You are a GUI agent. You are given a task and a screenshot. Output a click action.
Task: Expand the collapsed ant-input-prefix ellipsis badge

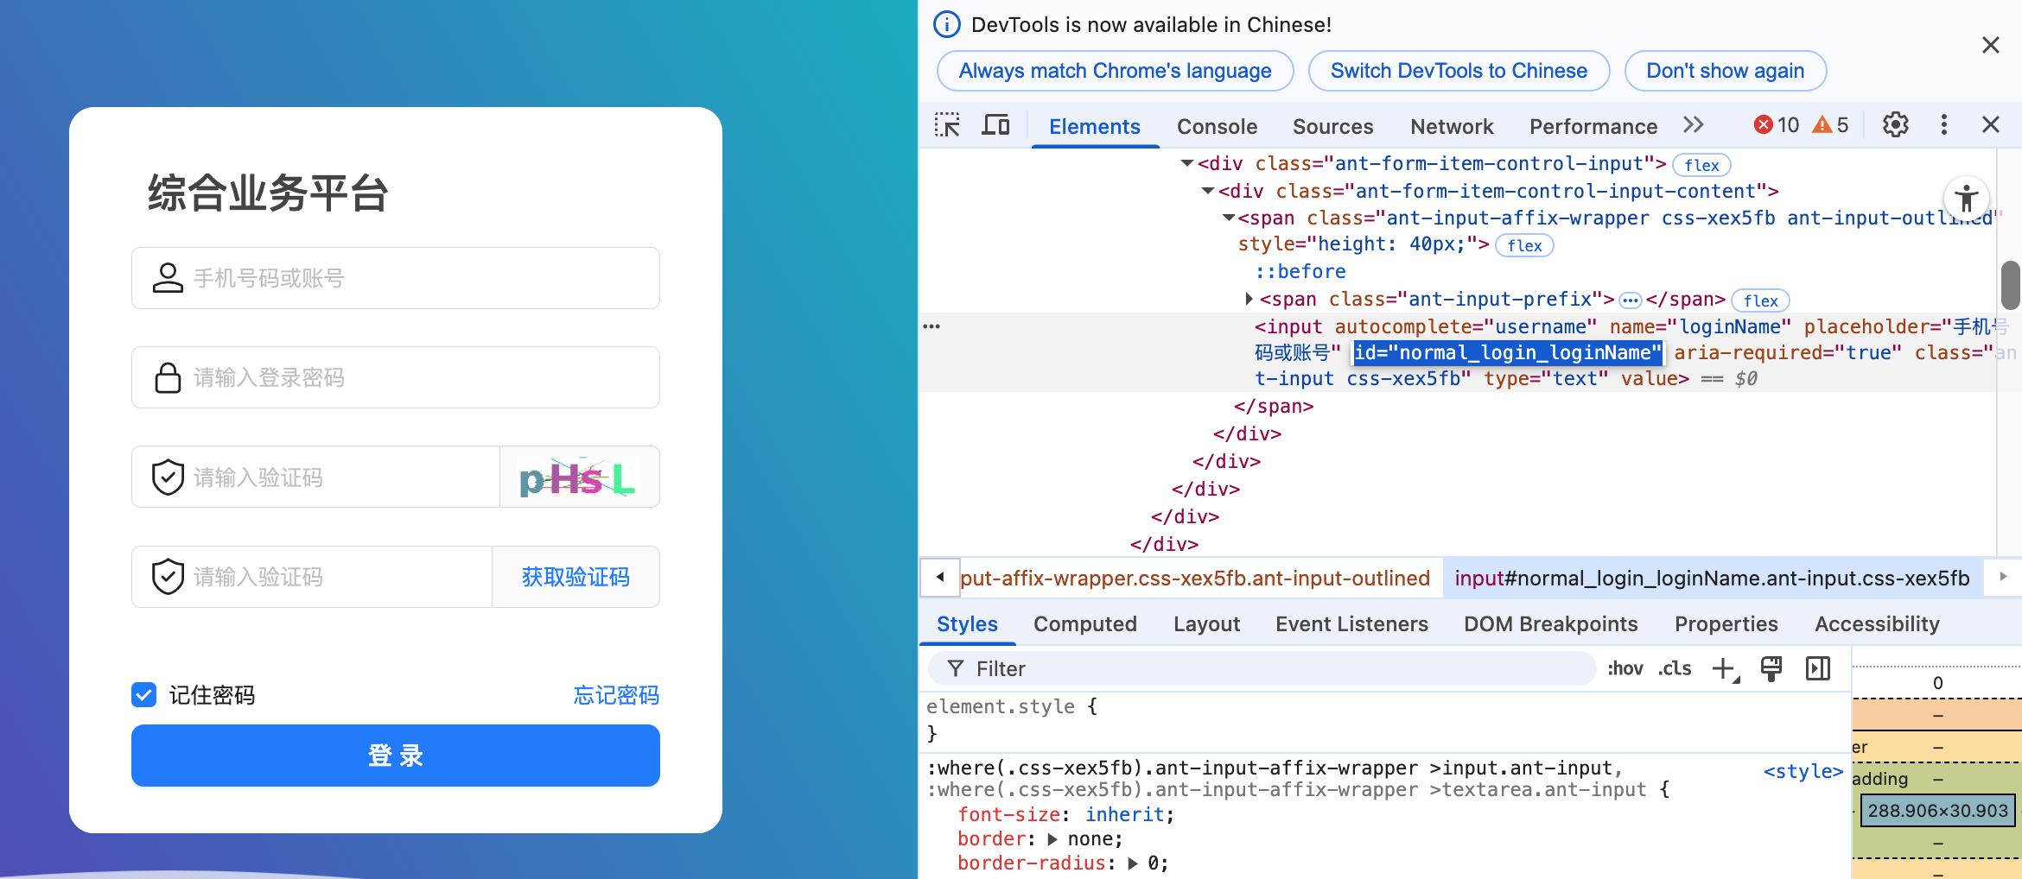pos(1630,300)
